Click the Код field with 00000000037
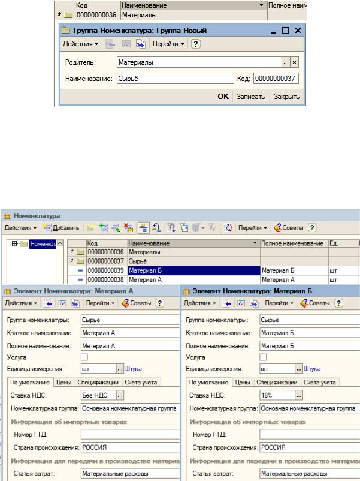 [x=276, y=79]
